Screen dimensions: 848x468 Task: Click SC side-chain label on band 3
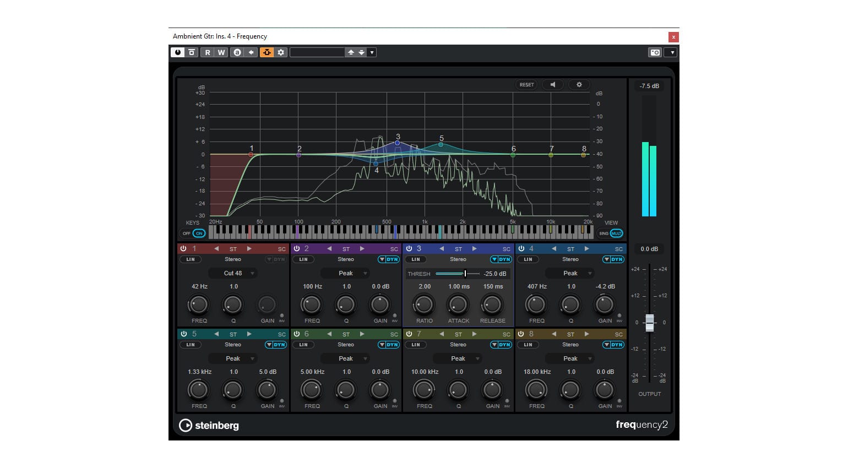[507, 249]
